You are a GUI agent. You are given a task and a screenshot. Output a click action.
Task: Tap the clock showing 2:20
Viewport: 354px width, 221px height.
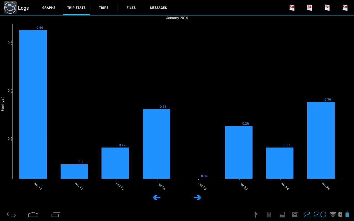coord(315,214)
